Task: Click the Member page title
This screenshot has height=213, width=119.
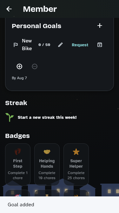Action: tap(40, 9)
